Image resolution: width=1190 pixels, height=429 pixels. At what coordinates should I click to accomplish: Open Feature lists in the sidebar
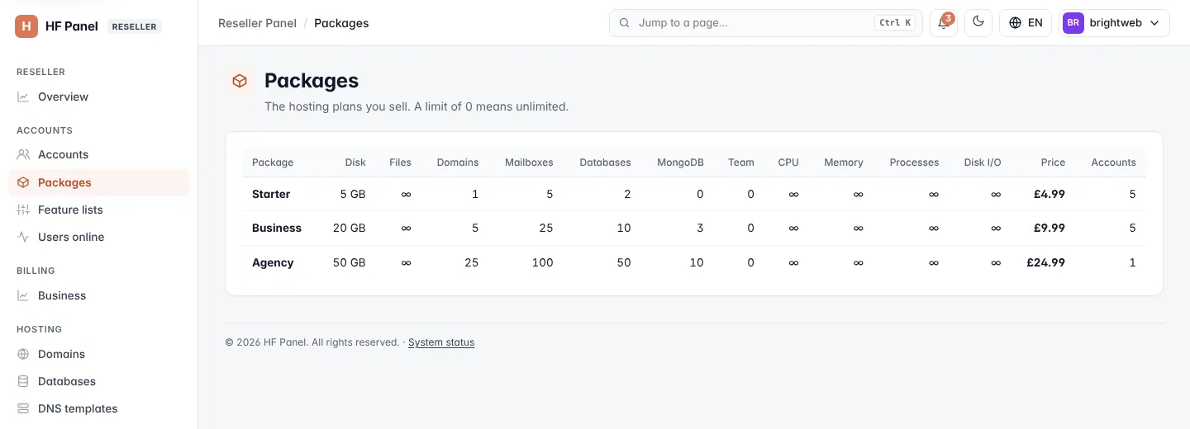click(x=99, y=210)
